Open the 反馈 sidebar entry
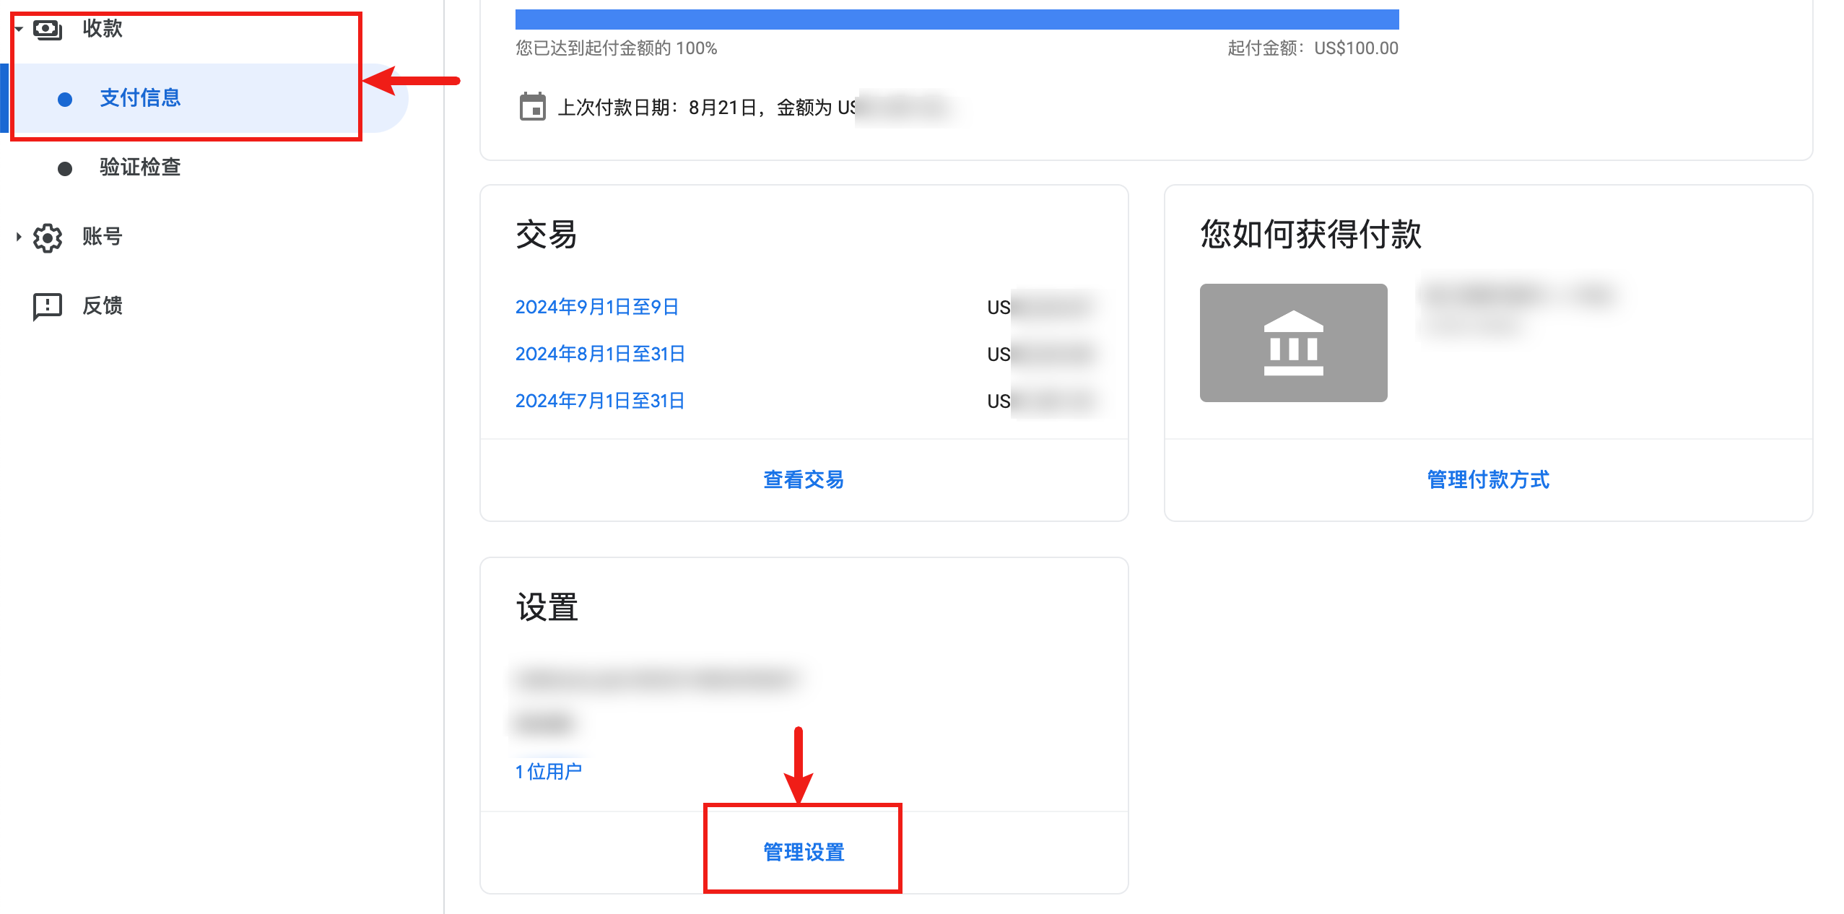Viewport: 1844px width, 914px height. [x=102, y=306]
